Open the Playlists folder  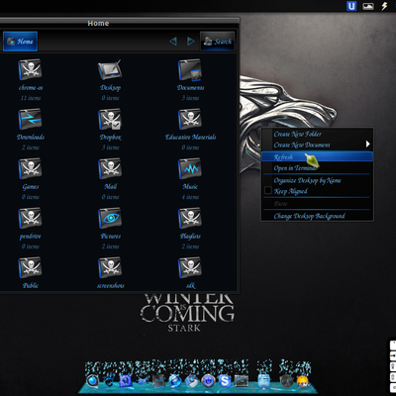point(190,218)
